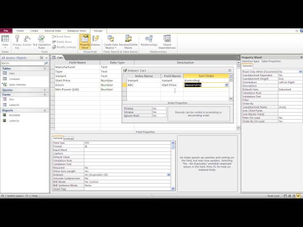Switch to Datasheet view from status bar
Viewport: 303px width, 227px height.
285,196
